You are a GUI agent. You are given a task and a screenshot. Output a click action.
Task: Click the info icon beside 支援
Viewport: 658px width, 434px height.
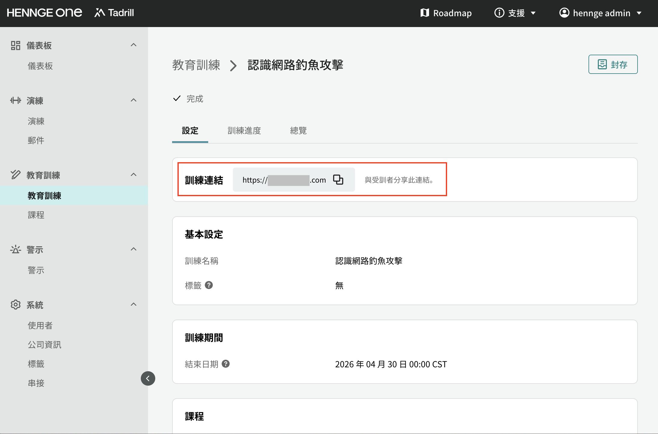click(499, 13)
